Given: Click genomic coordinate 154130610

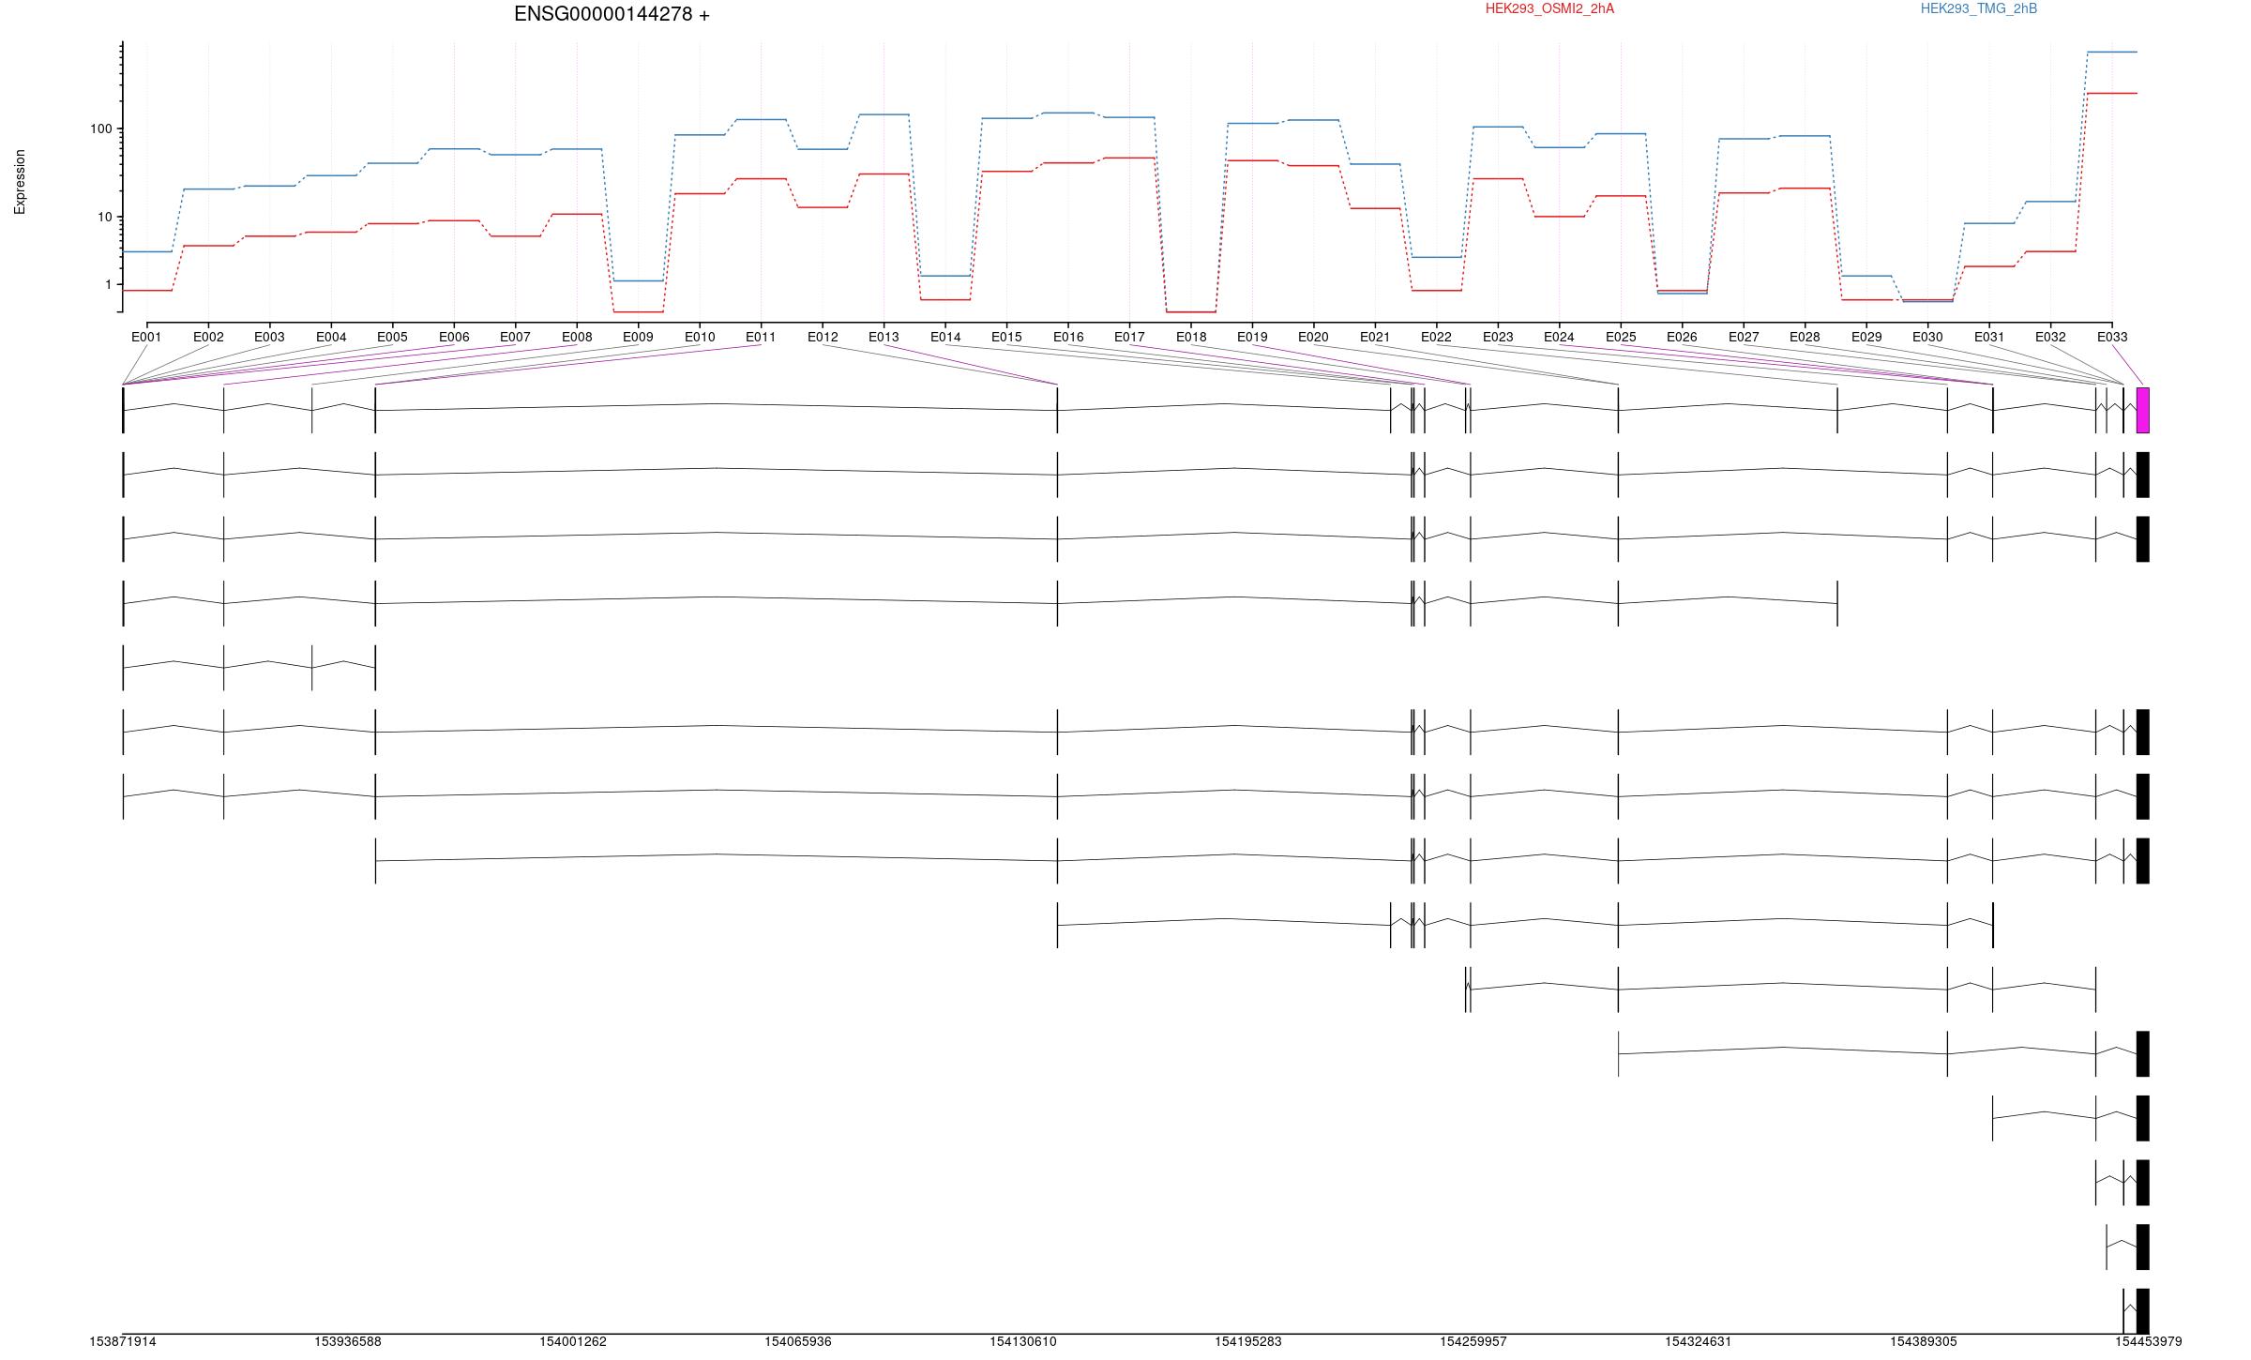Looking at the screenshot, I should [1023, 1341].
